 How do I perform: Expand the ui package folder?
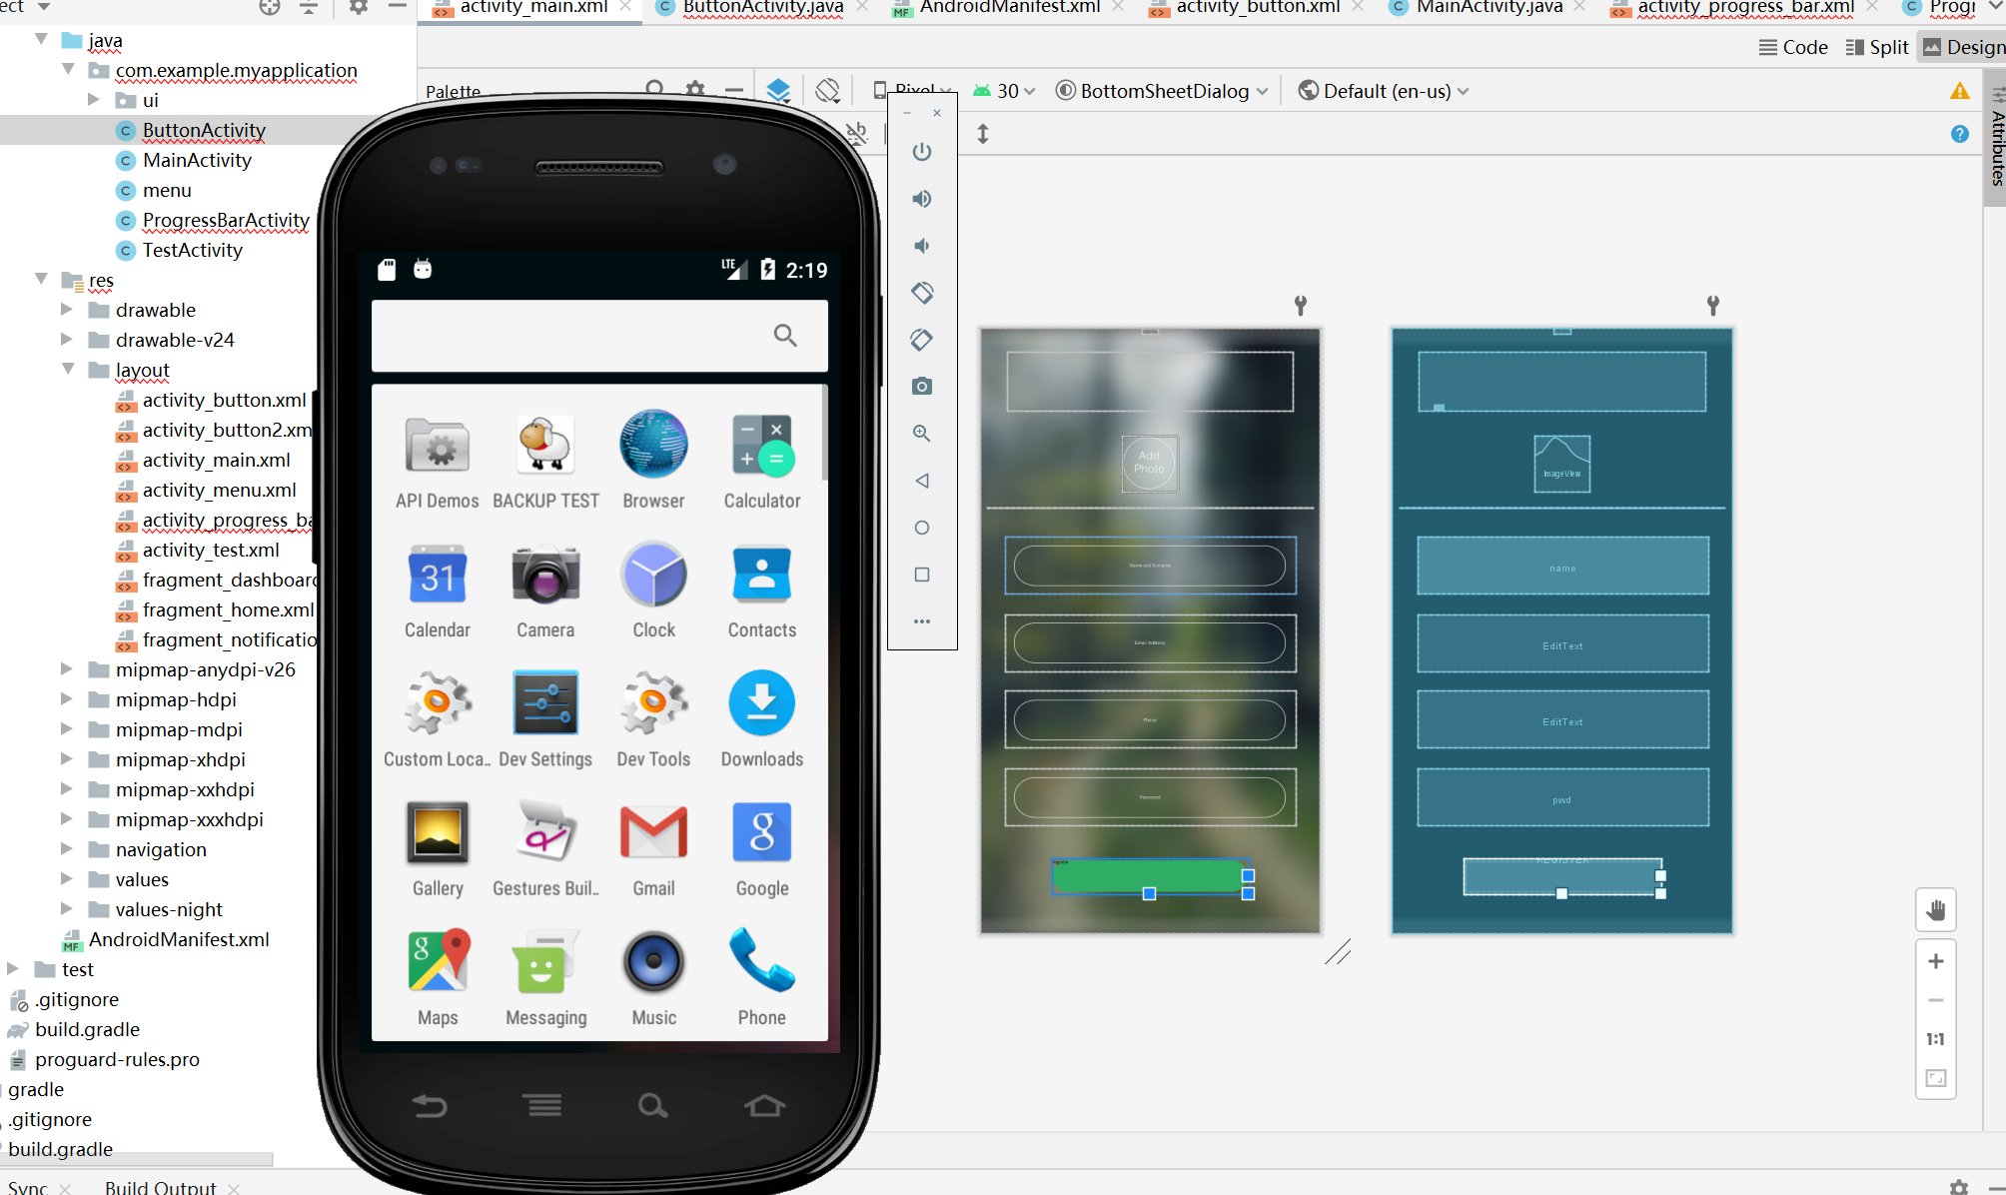(94, 99)
